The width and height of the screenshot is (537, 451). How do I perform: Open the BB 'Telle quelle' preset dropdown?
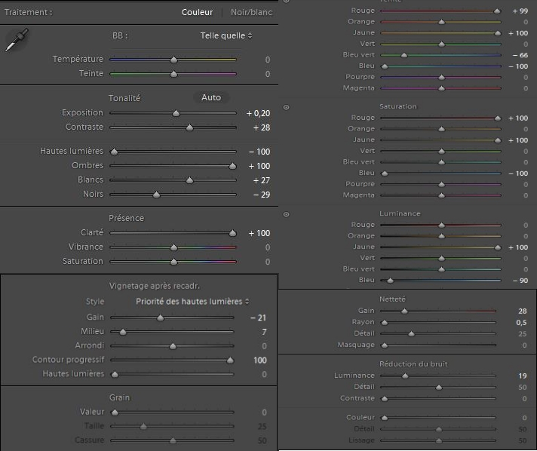click(x=226, y=35)
